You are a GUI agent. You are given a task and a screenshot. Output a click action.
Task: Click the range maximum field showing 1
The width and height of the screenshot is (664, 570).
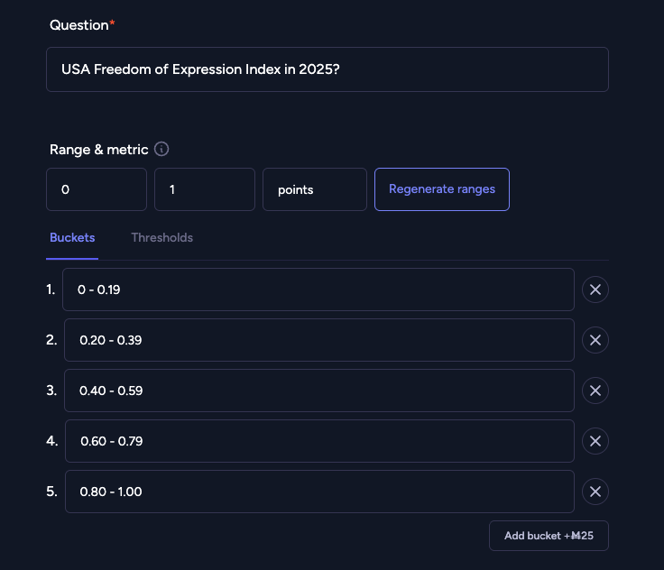click(x=205, y=189)
